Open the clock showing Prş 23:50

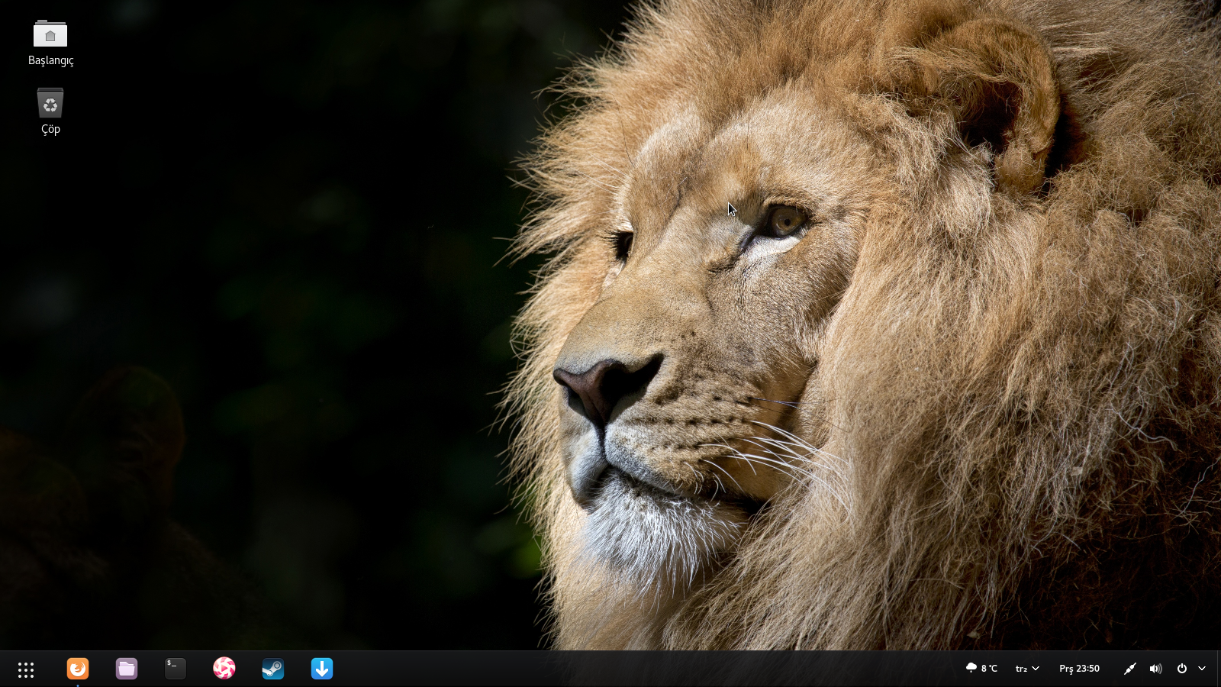[1079, 669]
